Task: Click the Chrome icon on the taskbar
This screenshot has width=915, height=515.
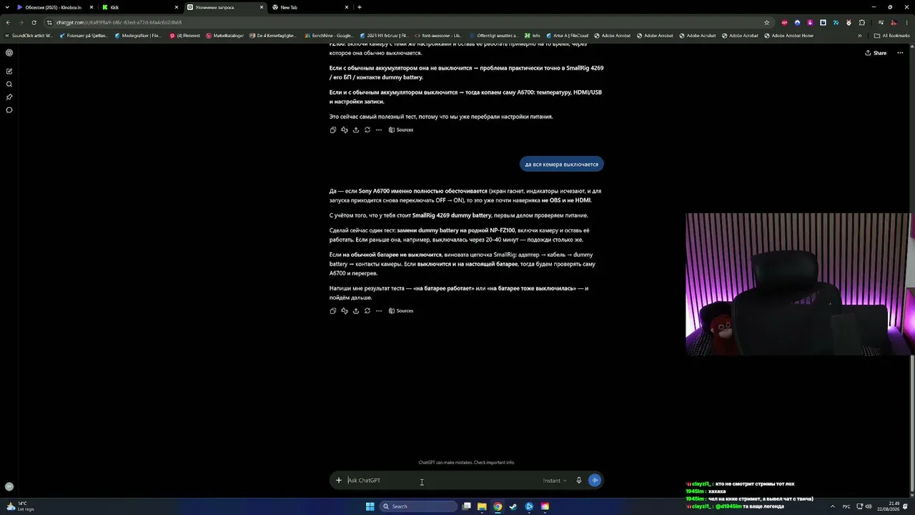Action: (498, 506)
